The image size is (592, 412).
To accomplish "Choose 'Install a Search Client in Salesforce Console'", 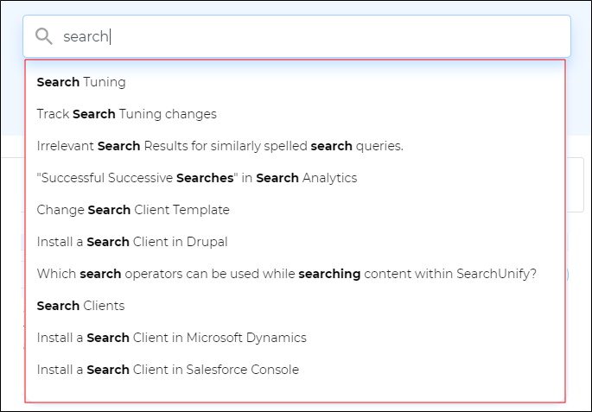I will point(168,370).
